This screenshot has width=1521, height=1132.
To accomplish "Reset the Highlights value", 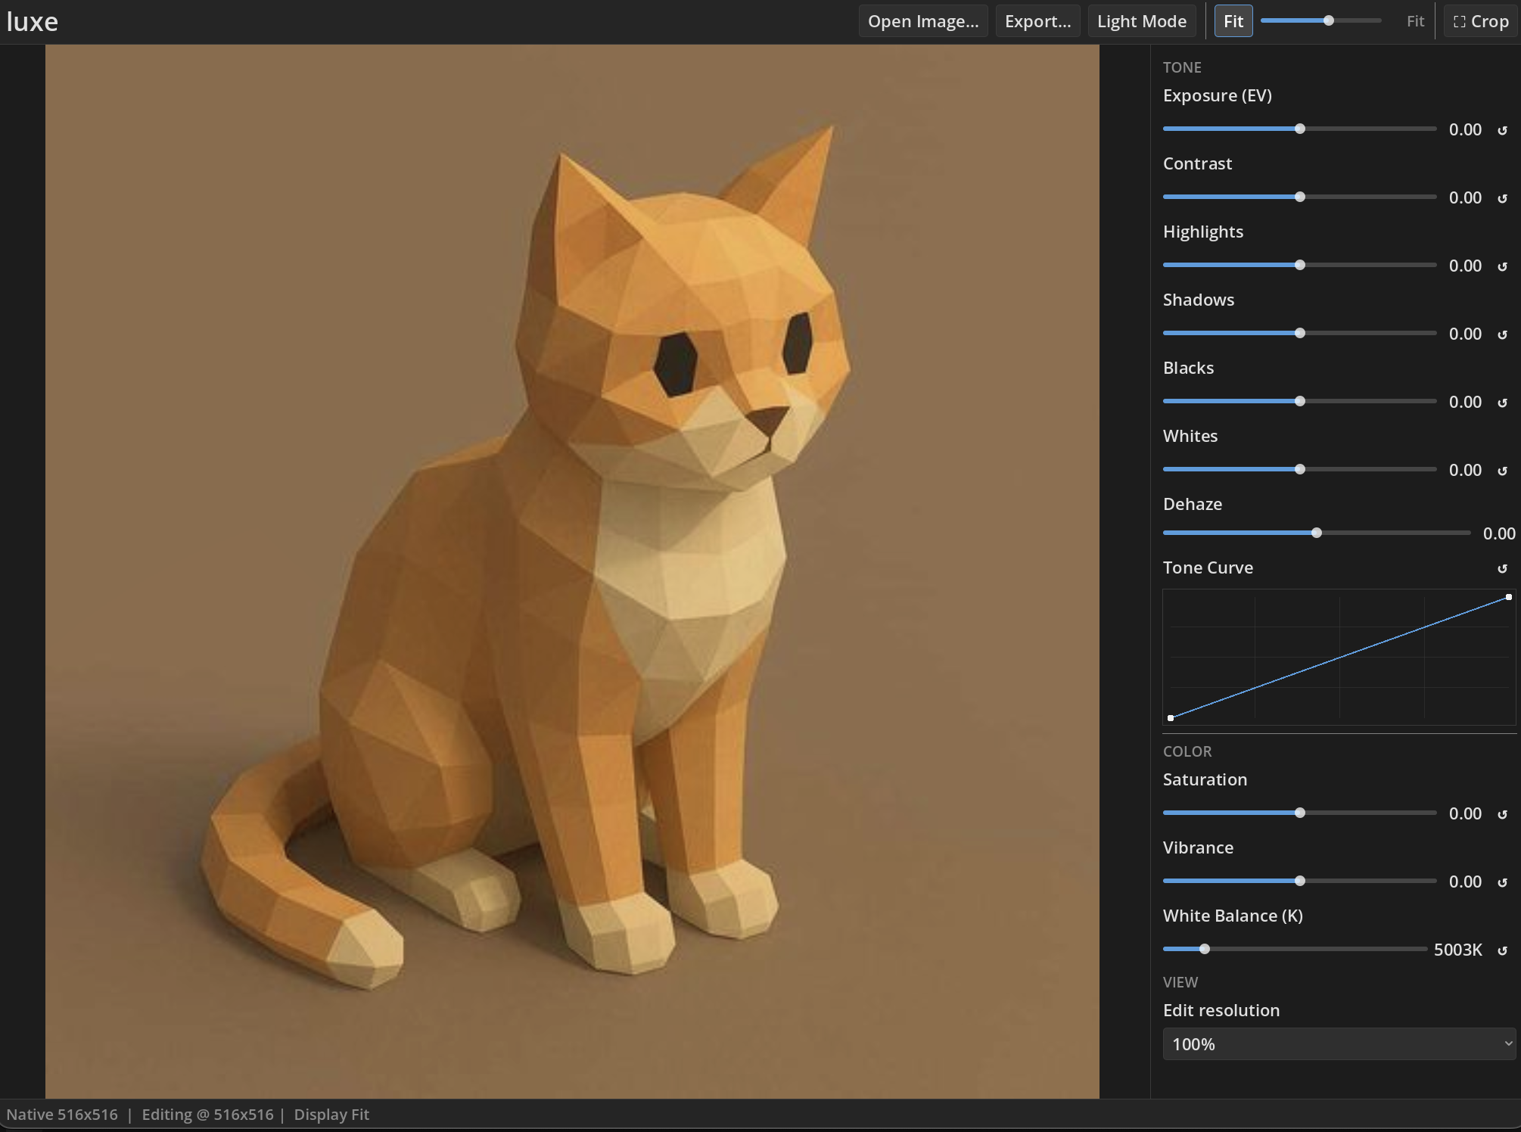I will (x=1503, y=266).
